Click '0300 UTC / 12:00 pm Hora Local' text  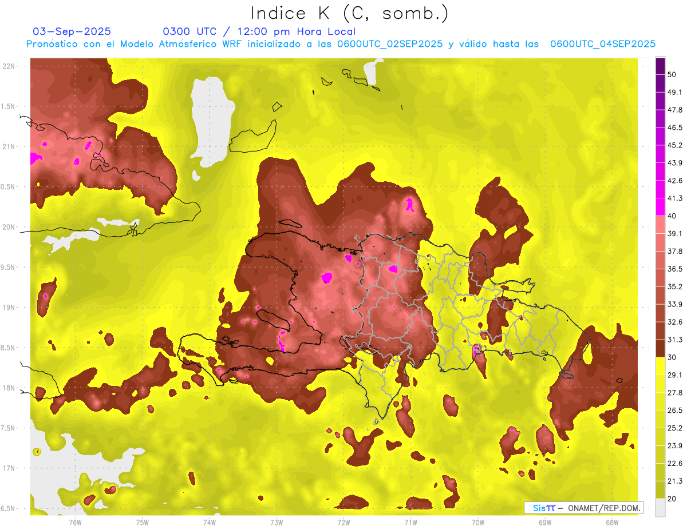(x=259, y=31)
